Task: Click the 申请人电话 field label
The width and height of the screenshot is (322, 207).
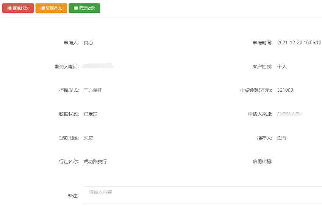Action: (67, 67)
